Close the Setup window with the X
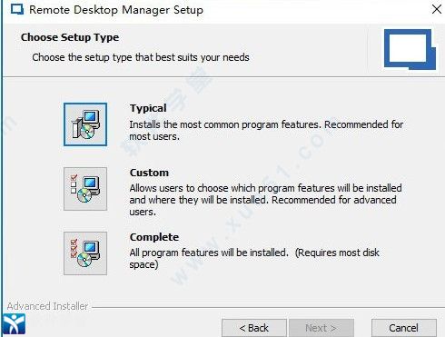Image resolution: width=445 pixels, height=337 pixels. click(437, 9)
